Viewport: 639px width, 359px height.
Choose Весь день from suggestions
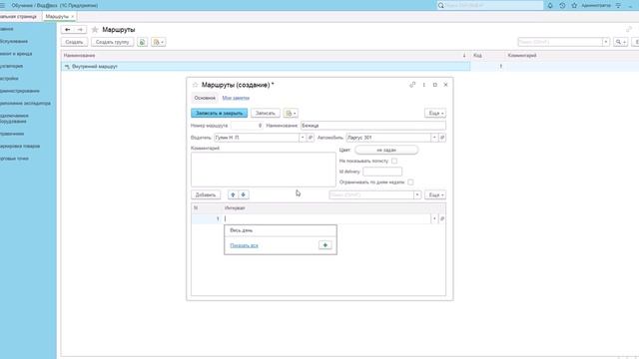pyautogui.click(x=281, y=230)
